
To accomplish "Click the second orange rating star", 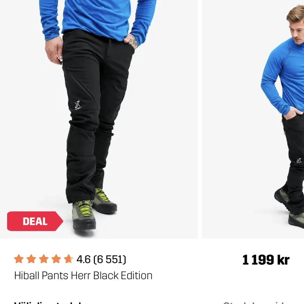I will tap(31, 259).
